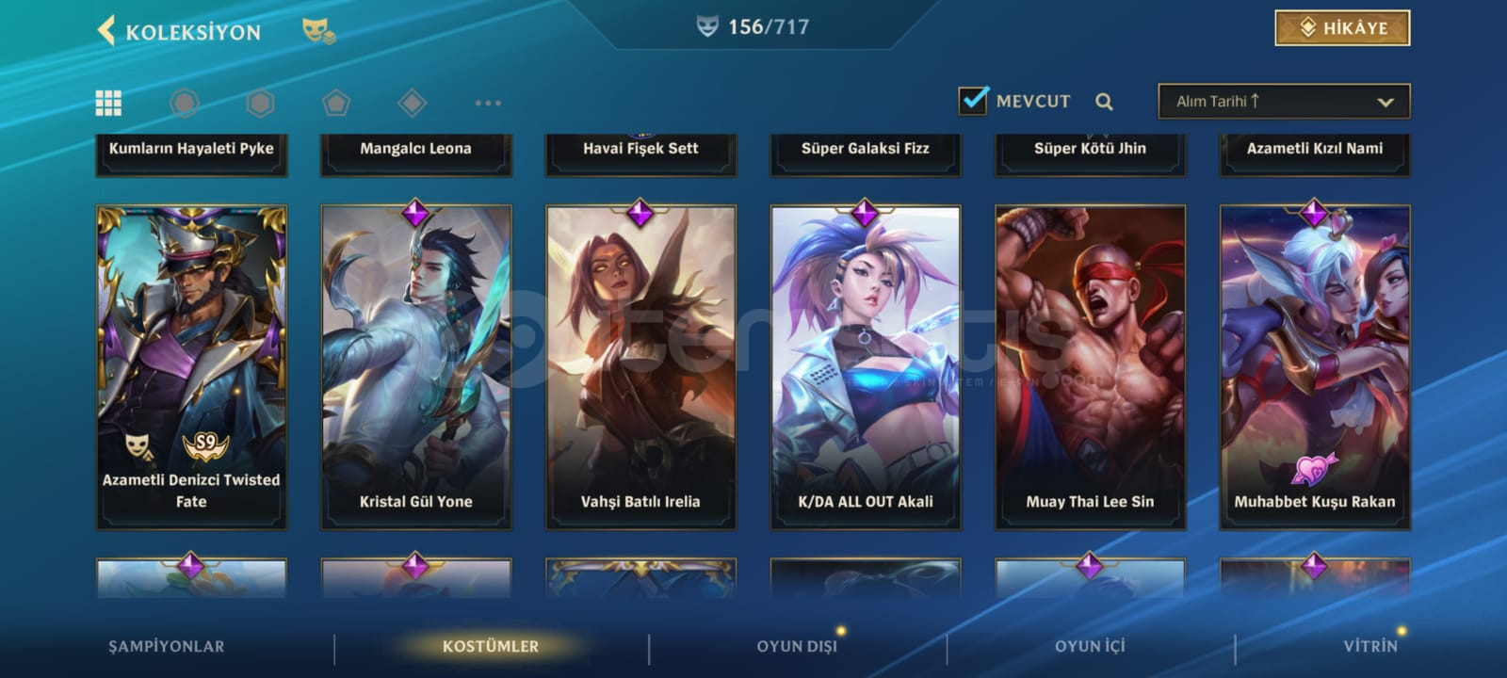Select the K/DA ALL OUT Akali skin card

tap(866, 366)
